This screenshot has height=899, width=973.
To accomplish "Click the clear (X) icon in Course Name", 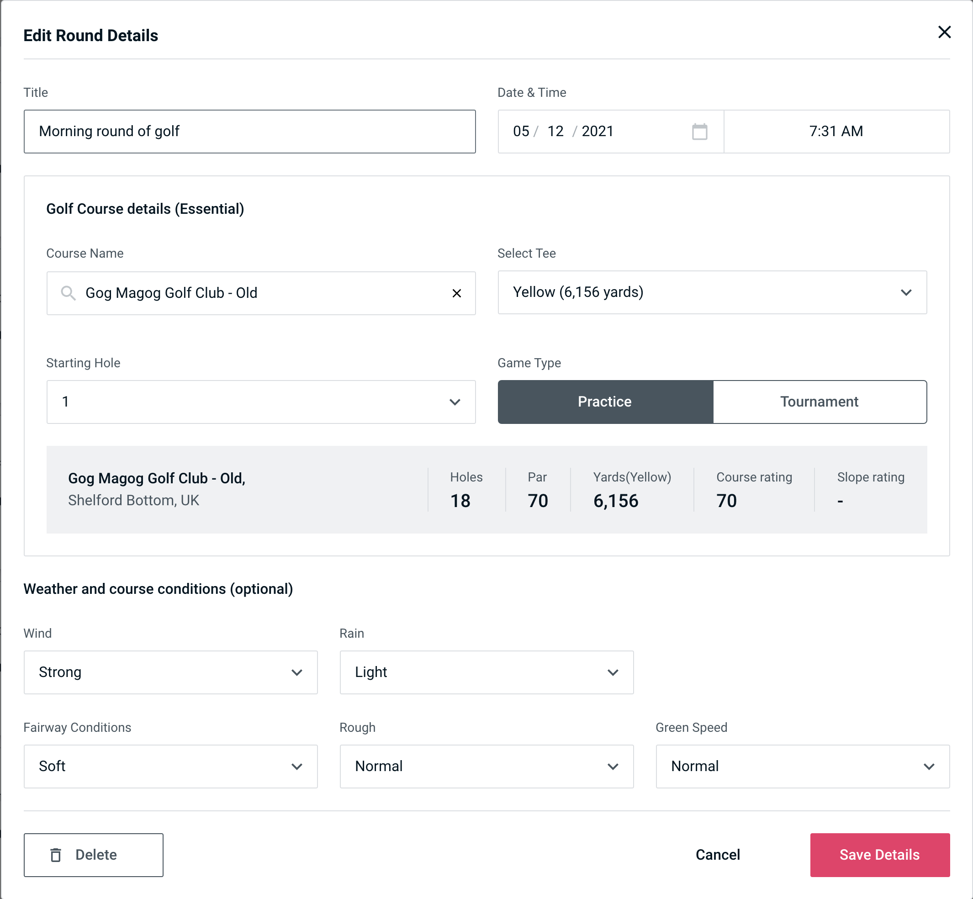I will pos(458,292).
